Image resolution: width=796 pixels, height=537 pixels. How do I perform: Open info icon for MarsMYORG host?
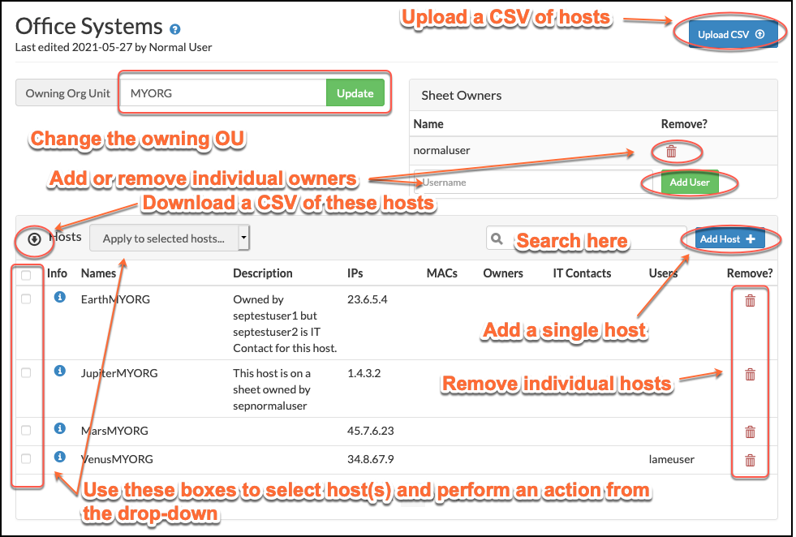pos(60,428)
